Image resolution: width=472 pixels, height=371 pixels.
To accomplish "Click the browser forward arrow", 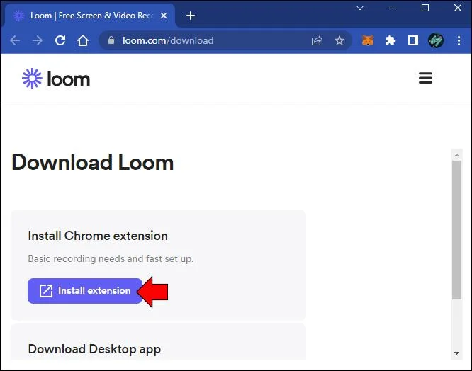I will pos(38,40).
